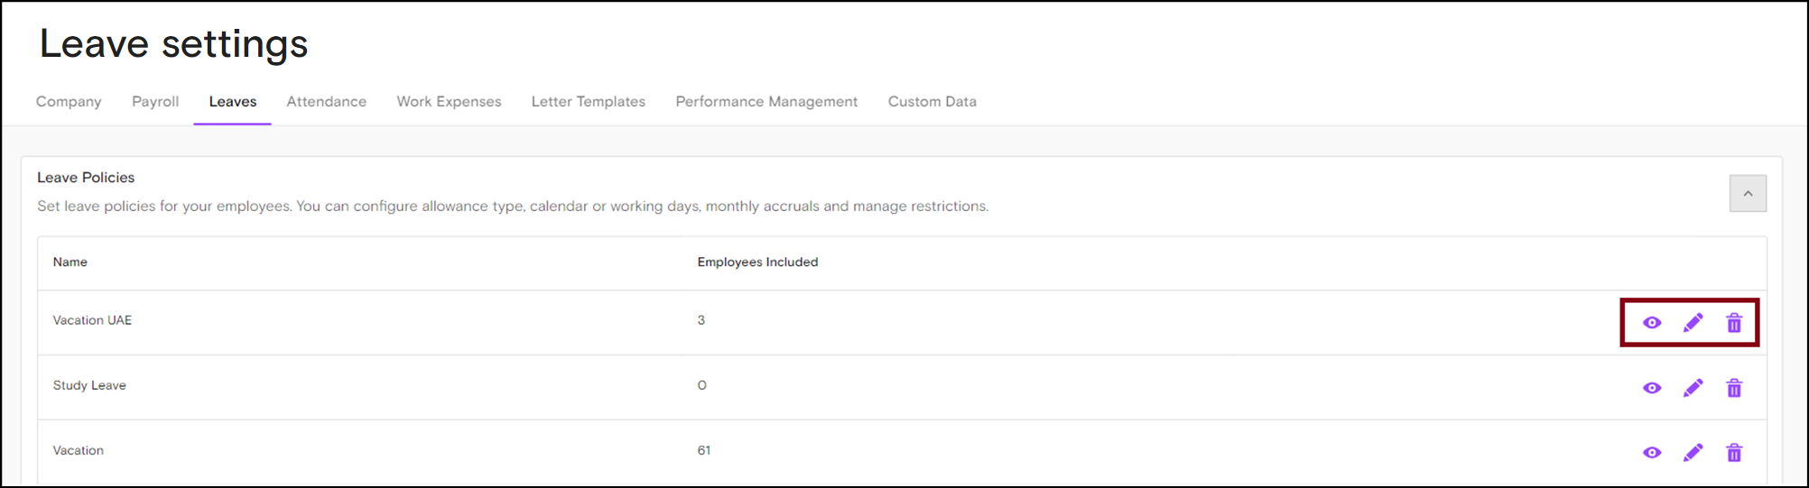The width and height of the screenshot is (1809, 488).
Task: Click the trash icon for Vacation policy
Action: pyautogui.click(x=1734, y=453)
